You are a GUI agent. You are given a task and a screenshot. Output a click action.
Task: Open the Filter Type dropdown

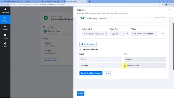pyautogui.click(x=120, y=34)
